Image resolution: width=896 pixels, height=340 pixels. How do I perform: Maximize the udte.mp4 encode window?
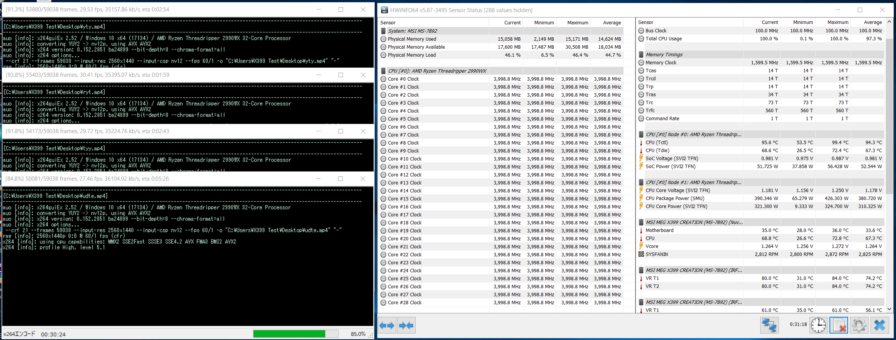pyautogui.click(x=340, y=179)
